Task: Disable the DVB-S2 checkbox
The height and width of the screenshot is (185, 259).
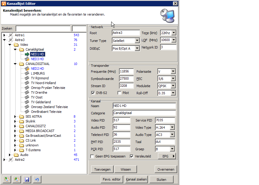Action: [x=93, y=93]
